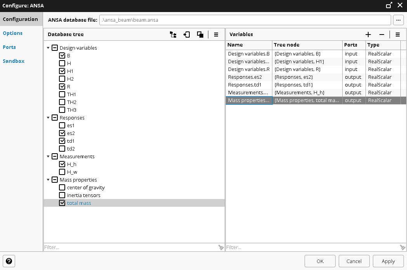407x270 pixels.
Task: Focus the Variables Filter field
Action: 312,247
